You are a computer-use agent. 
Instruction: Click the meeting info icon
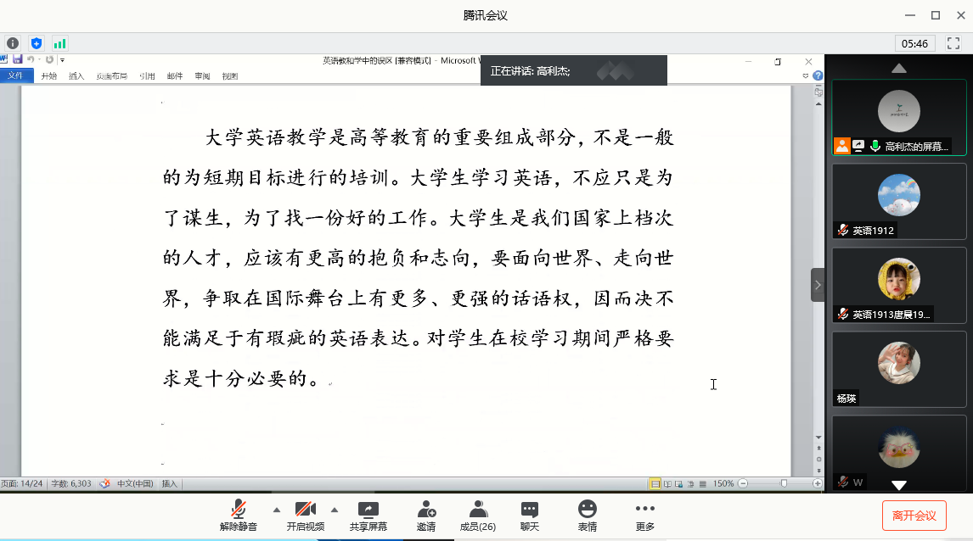tap(13, 42)
